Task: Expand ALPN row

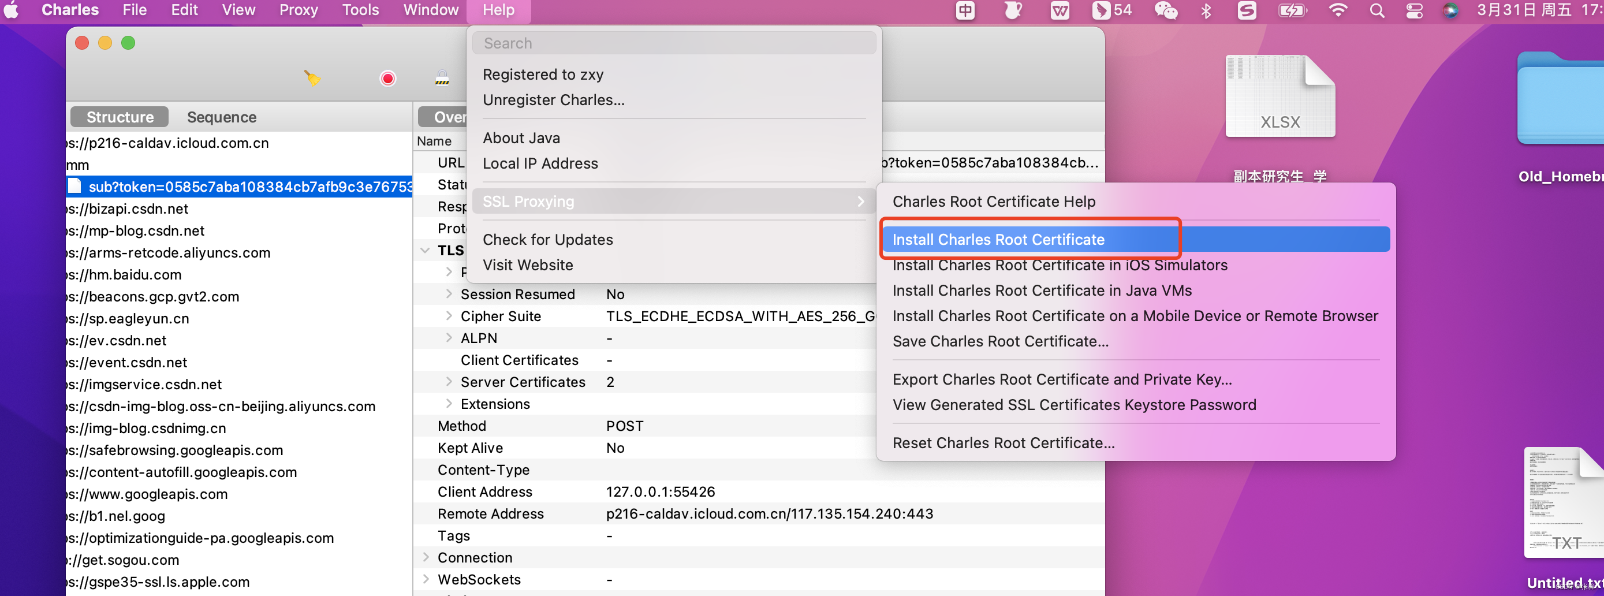Action: (x=449, y=338)
